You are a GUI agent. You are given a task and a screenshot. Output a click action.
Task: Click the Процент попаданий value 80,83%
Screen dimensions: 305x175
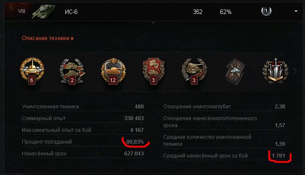pyautogui.click(x=135, y=142)
